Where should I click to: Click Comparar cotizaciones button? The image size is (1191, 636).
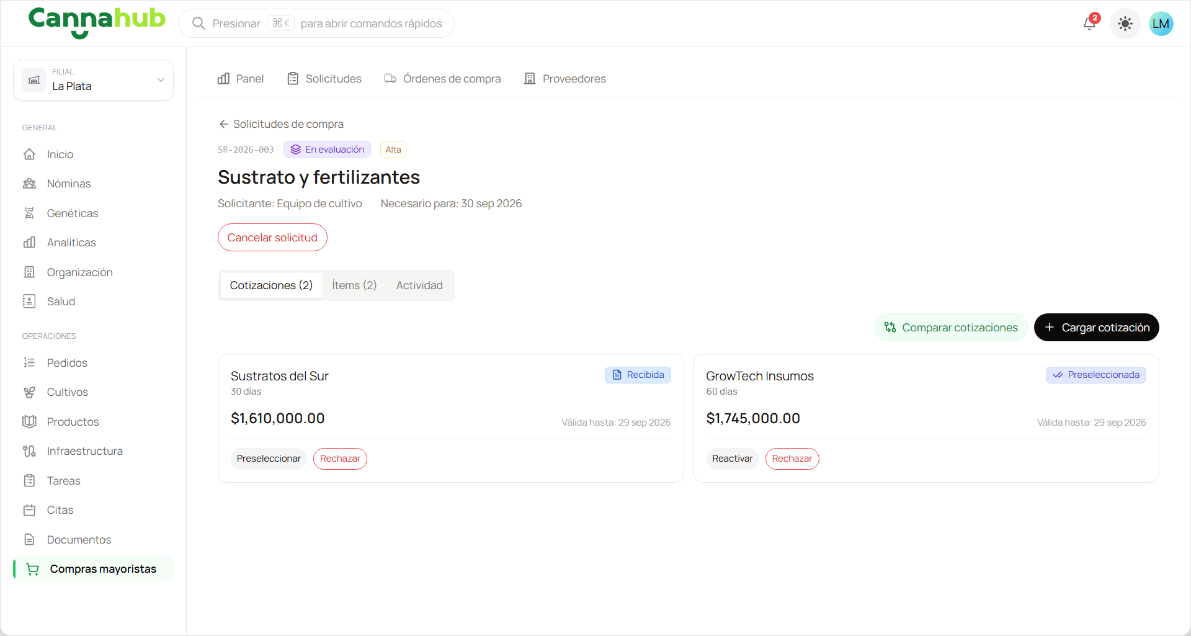(951, 328)
